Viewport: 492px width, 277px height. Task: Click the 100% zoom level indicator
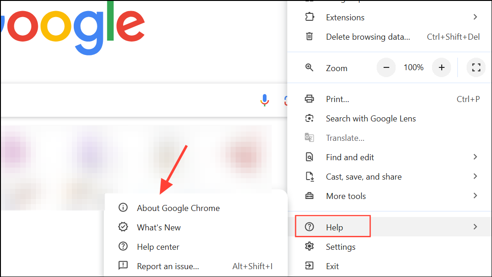pyautogui.click(x=413, y=67)
